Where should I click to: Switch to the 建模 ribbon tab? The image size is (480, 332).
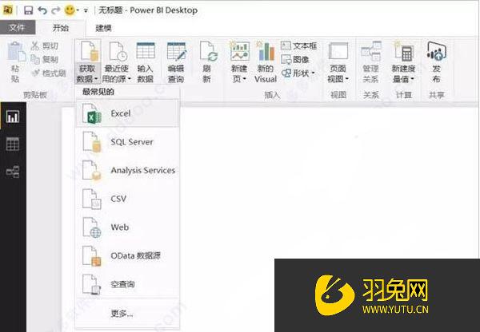point(103,28)
